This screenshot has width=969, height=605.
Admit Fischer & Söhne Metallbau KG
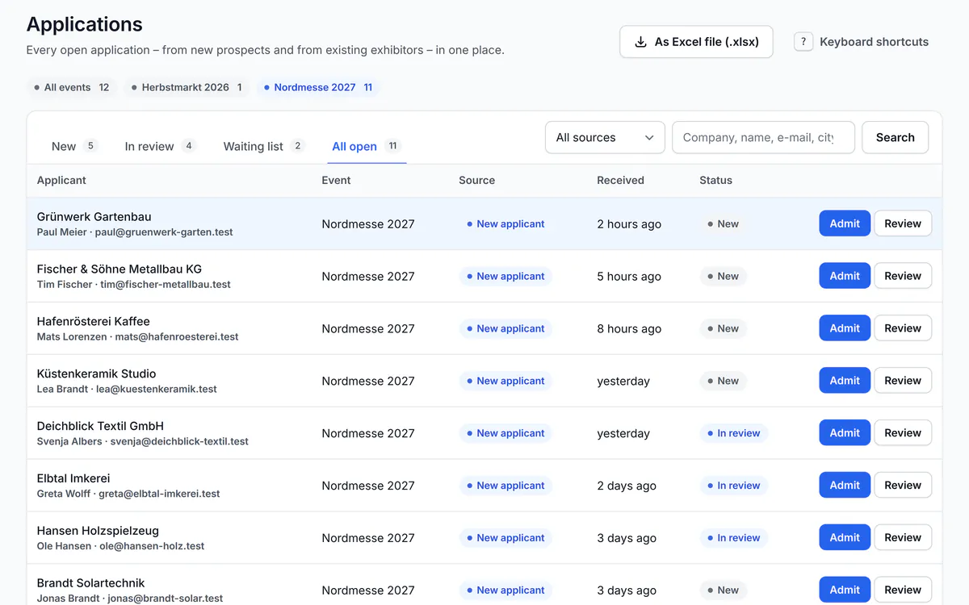point(845,276)
